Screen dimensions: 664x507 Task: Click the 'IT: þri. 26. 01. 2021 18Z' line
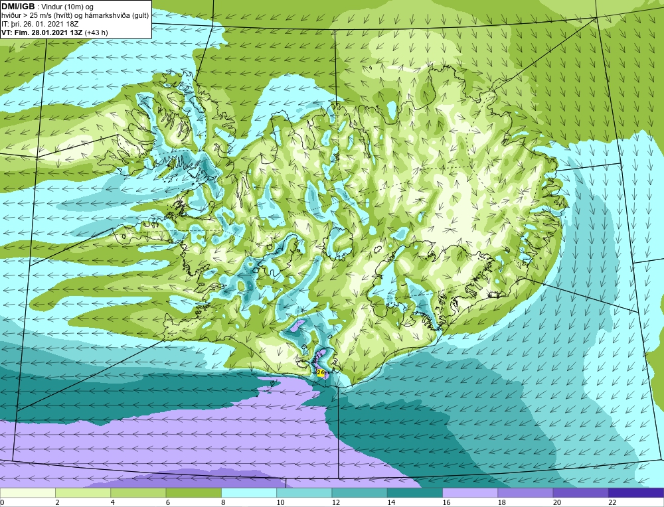(x=40, y=24)
